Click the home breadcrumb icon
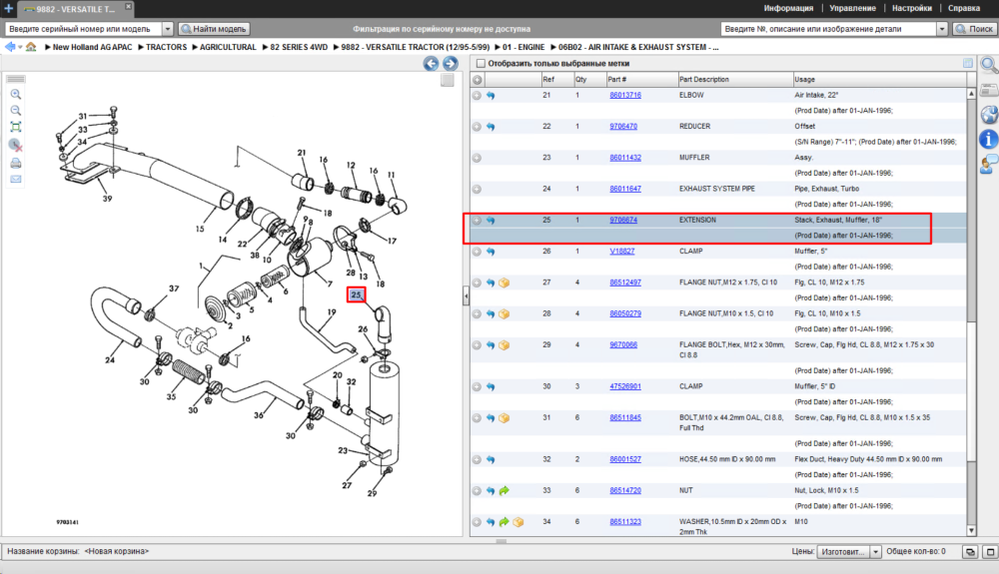 pos(31,47)
